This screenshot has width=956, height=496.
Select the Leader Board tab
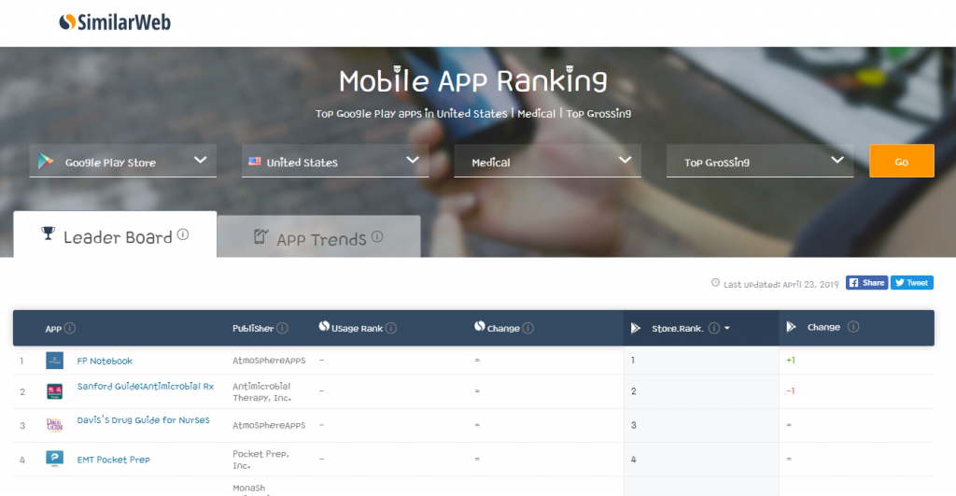pyautogui.click(x=115, y=236)
